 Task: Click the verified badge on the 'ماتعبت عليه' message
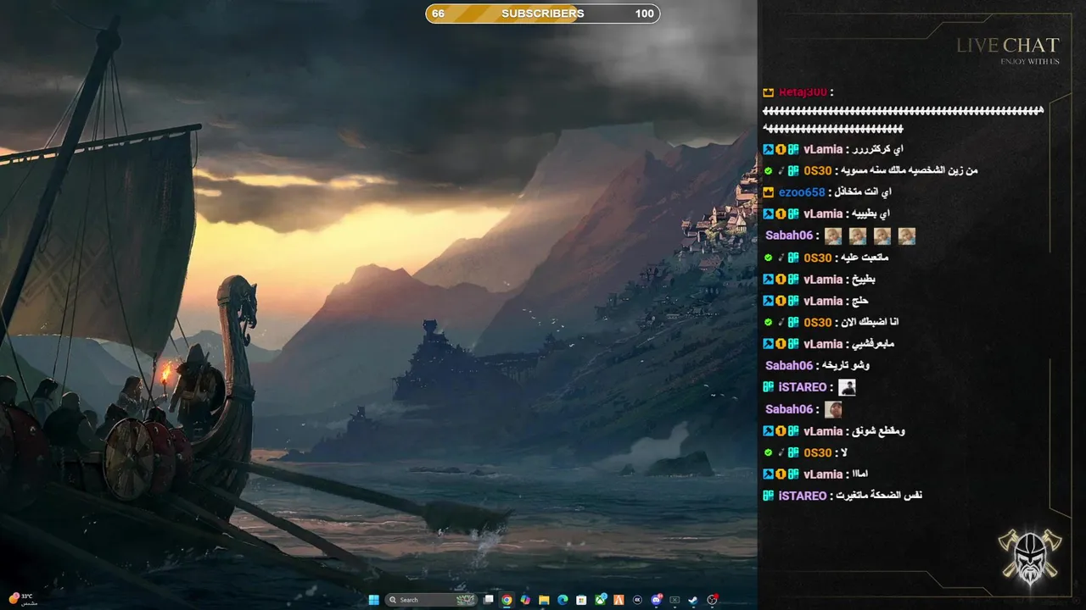(x=768, y=258)
